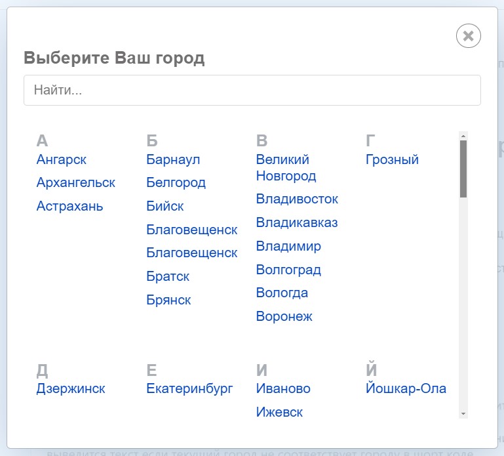
Task: Close the city selection dialog
Action: [468, 36]
